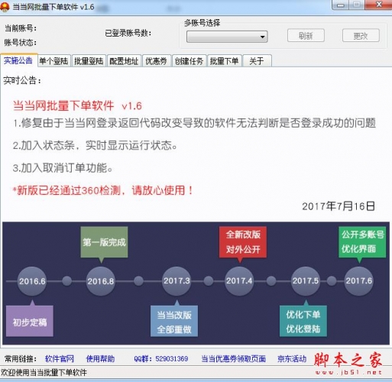Click announcement line 2.加入状态条
Screen dimensions: 392x382
95,145
